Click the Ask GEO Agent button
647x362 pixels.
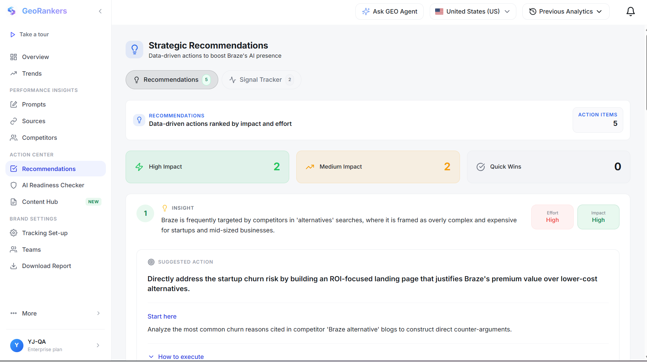(389, 12)
